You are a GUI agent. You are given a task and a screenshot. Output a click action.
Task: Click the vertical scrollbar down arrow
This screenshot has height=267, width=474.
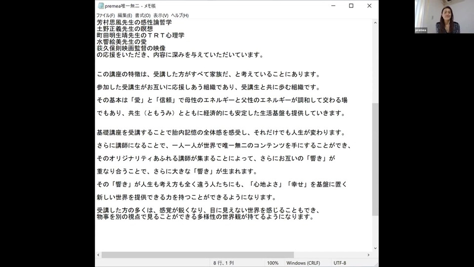point(375,248)
